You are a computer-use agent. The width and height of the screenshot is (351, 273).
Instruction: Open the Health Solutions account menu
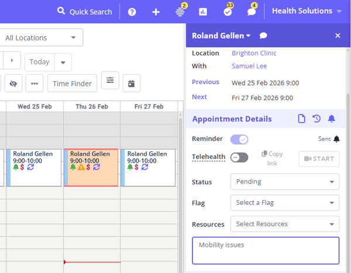click(x=307, y=11)
